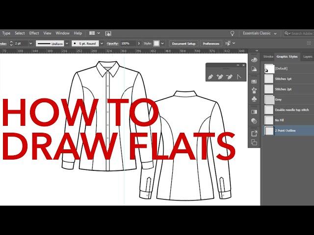
Task: Open the Swatches panel from dock
Action: pos(254,81)
